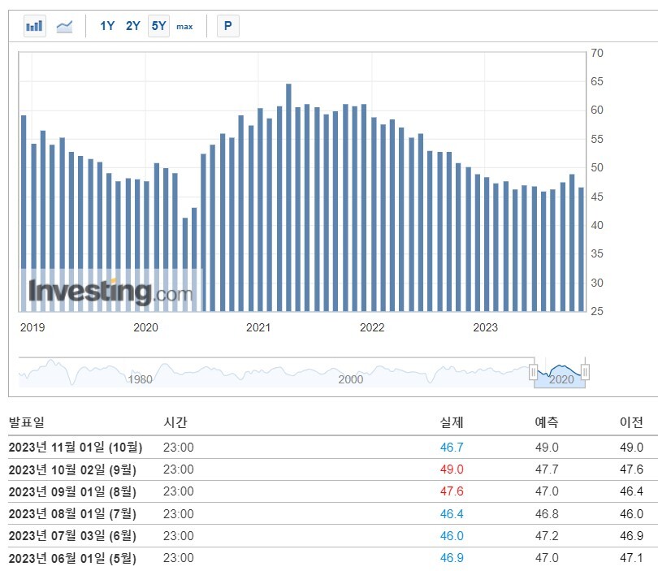Click the tallest bar near 65 in 2021
This screenshot has height=571, width=658.
coord(288,197)
